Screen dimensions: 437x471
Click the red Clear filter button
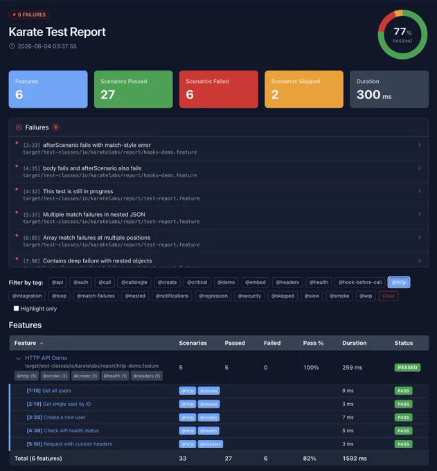point(389,296)
